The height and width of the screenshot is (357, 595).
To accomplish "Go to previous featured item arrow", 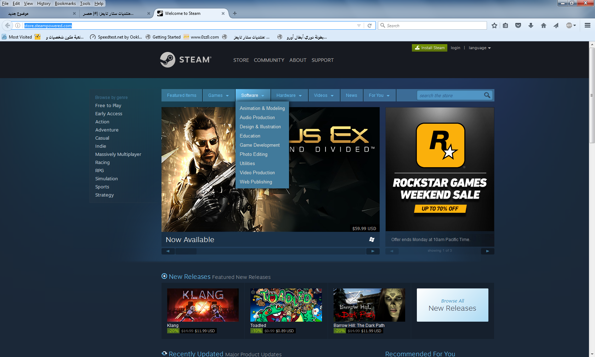I will (168, 251).
